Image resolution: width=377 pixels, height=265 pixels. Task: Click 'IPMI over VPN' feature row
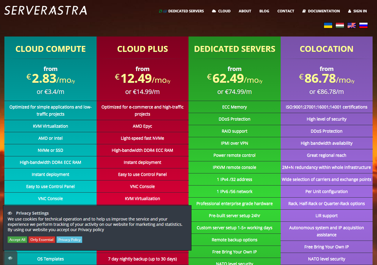[235, 143]
